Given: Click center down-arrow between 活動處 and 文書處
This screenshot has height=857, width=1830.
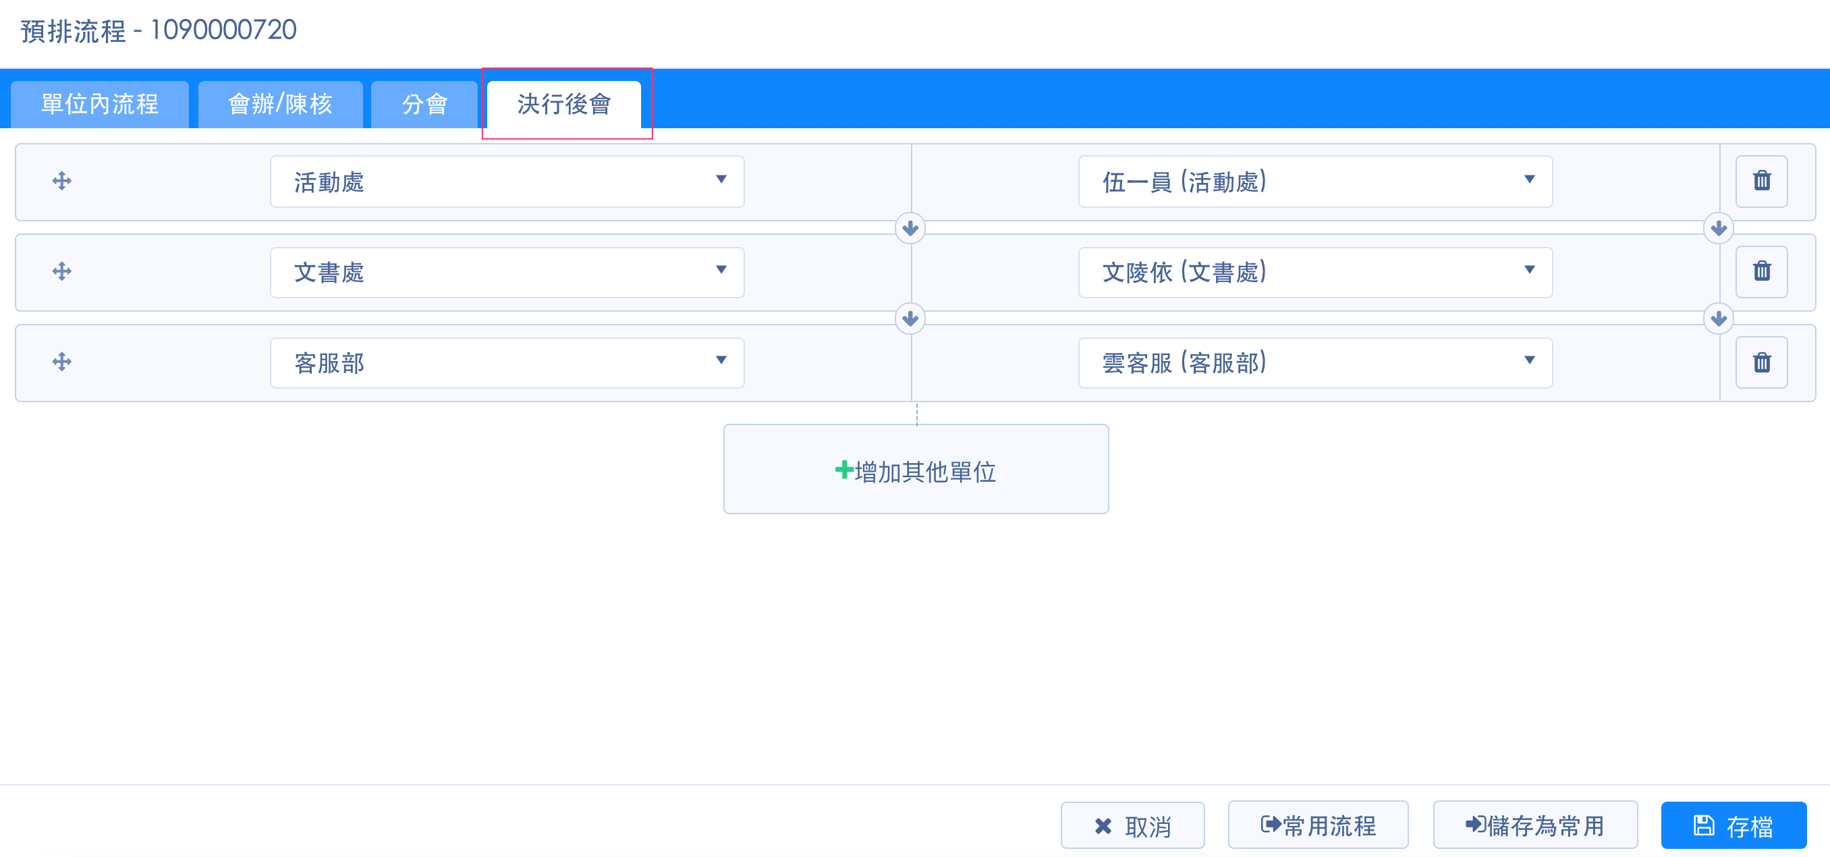Looking at the screenshot, I should [910, 229].
